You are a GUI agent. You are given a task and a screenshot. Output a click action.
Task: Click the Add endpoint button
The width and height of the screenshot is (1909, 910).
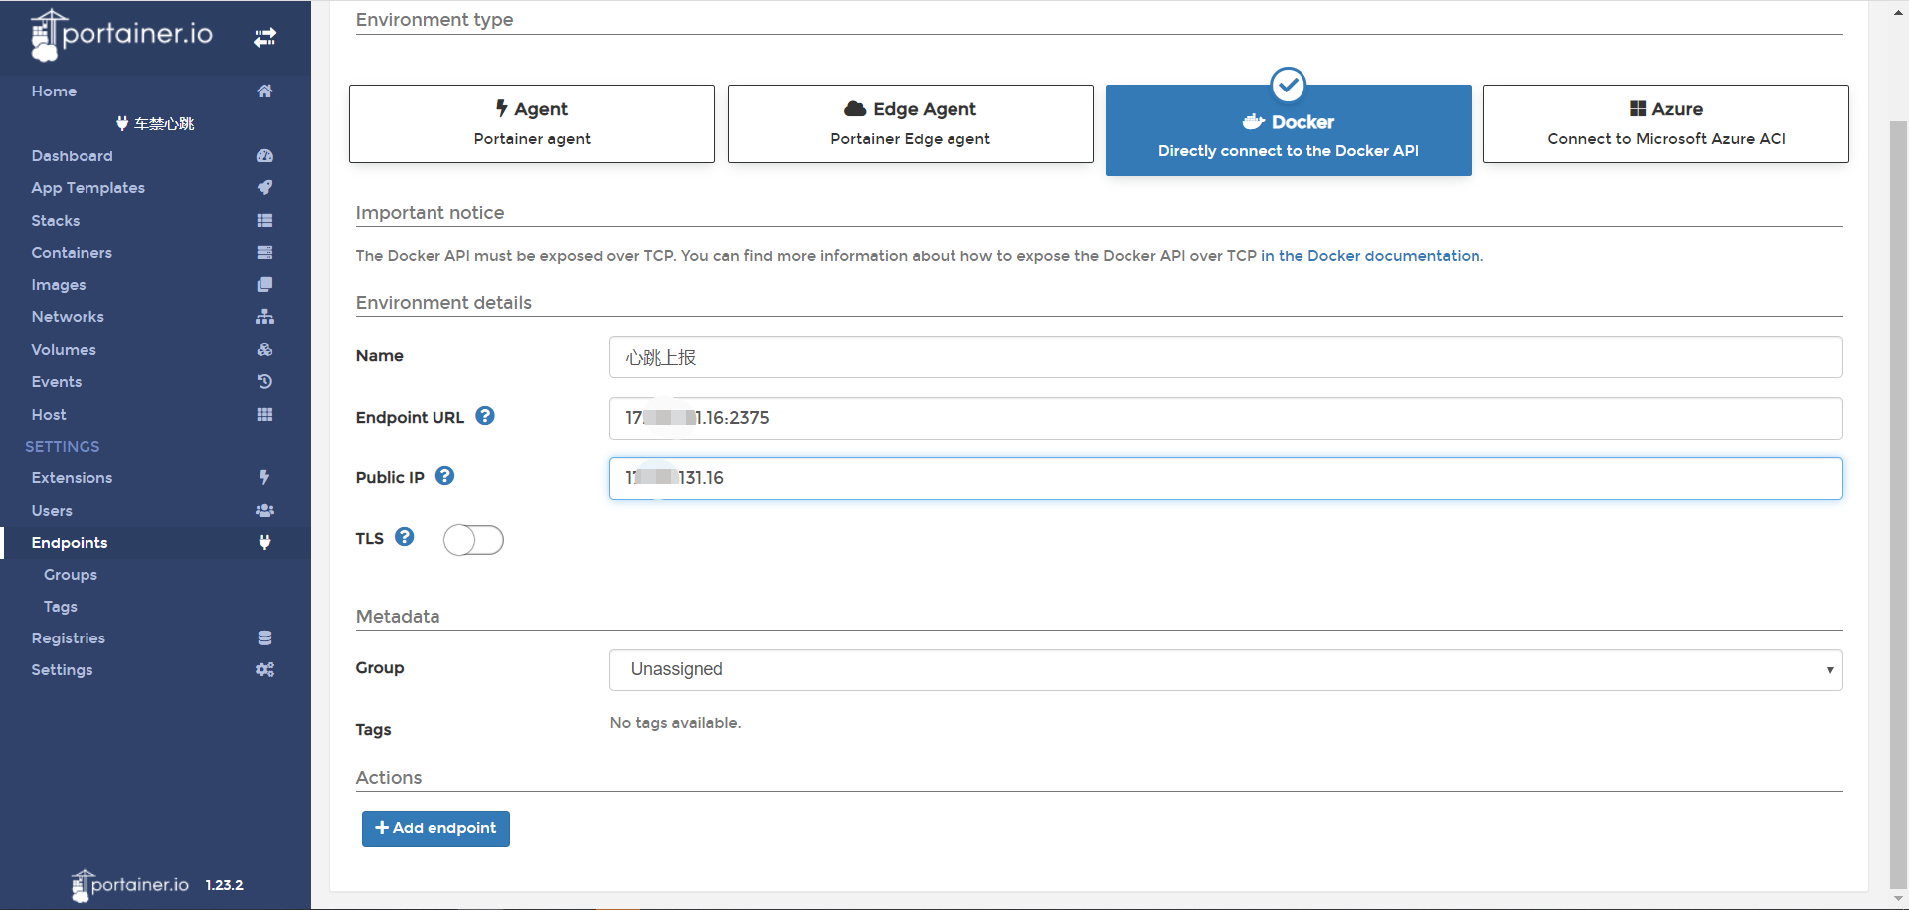coord(435,828)
